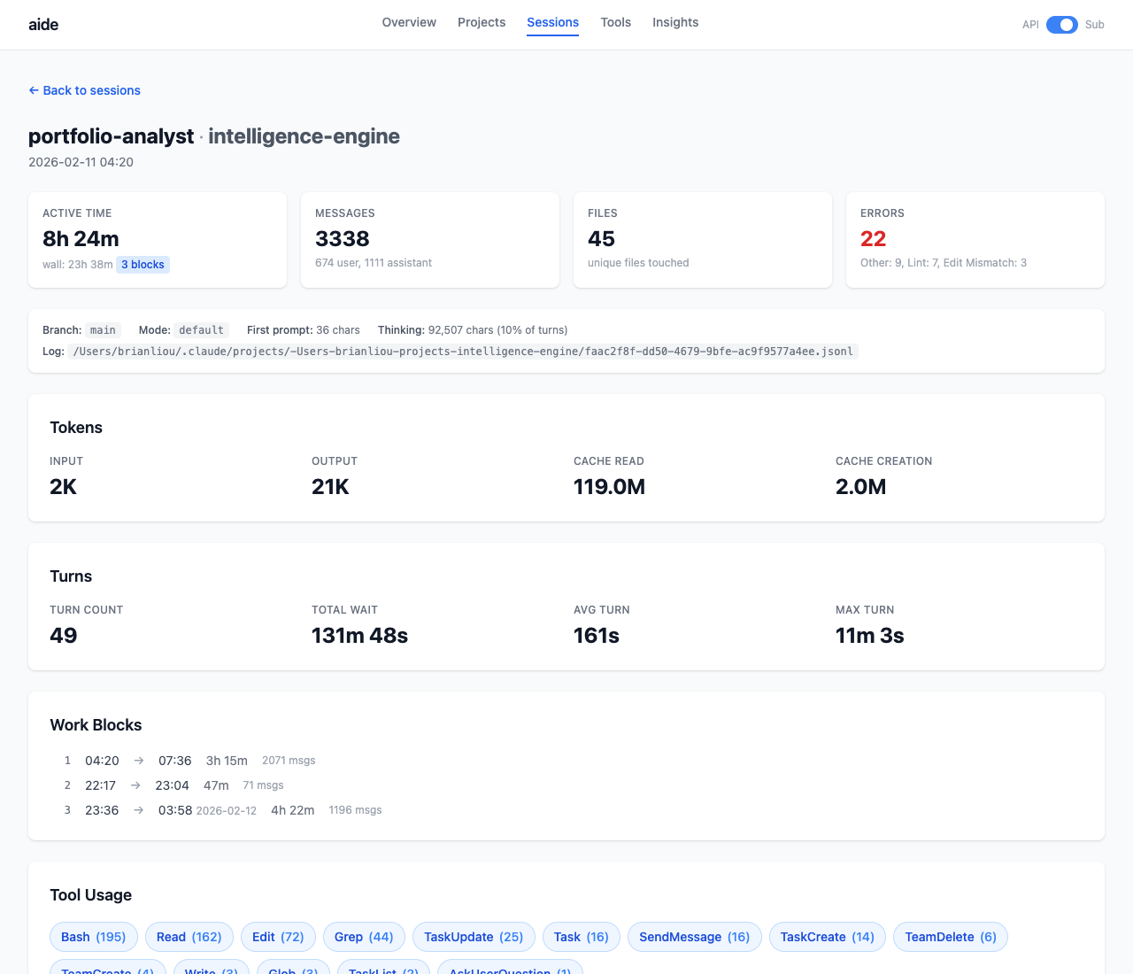This screenshot has height=974, width=1133.
Task: Go to the Tools tab
Action: 615,22
